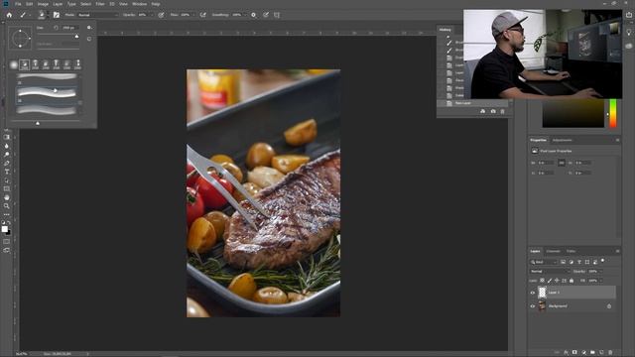Click the History panel tab

pos(445,30)
